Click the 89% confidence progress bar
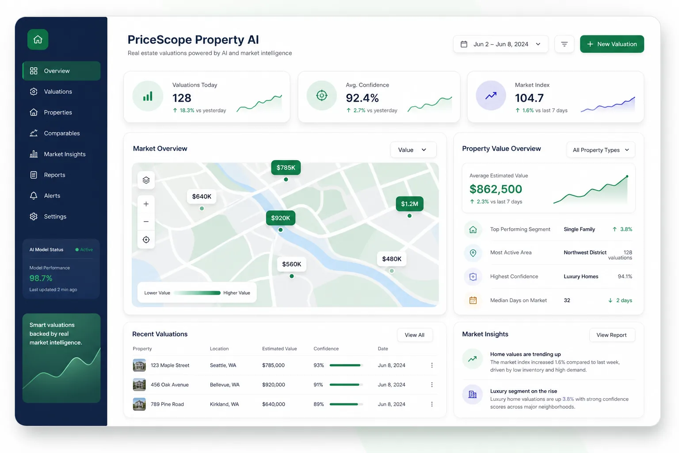This screenshot has width=679, height=453. [347, 404]
